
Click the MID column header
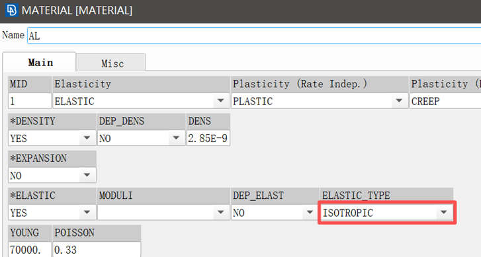coord(30,84)
